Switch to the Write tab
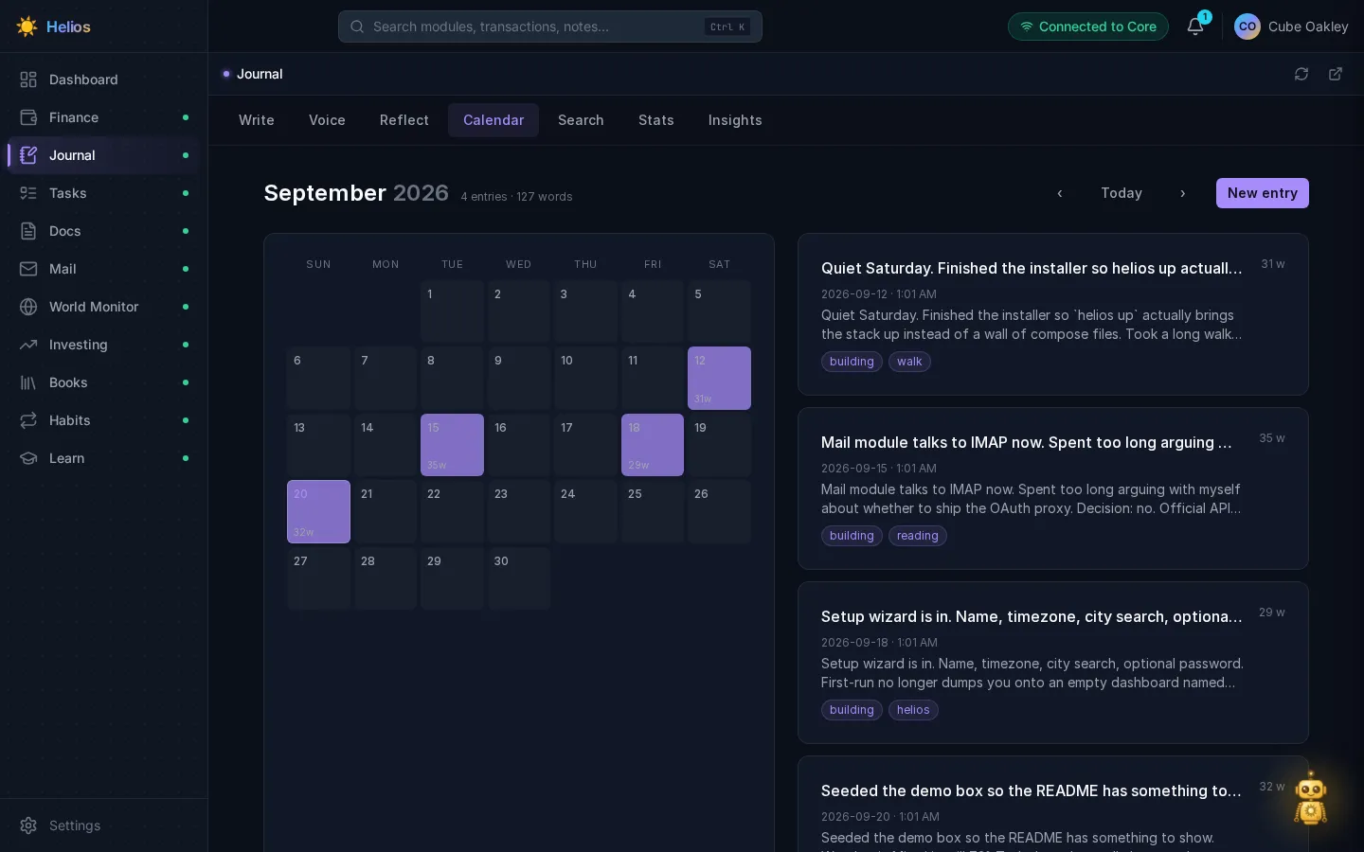 tap(257, 120)
